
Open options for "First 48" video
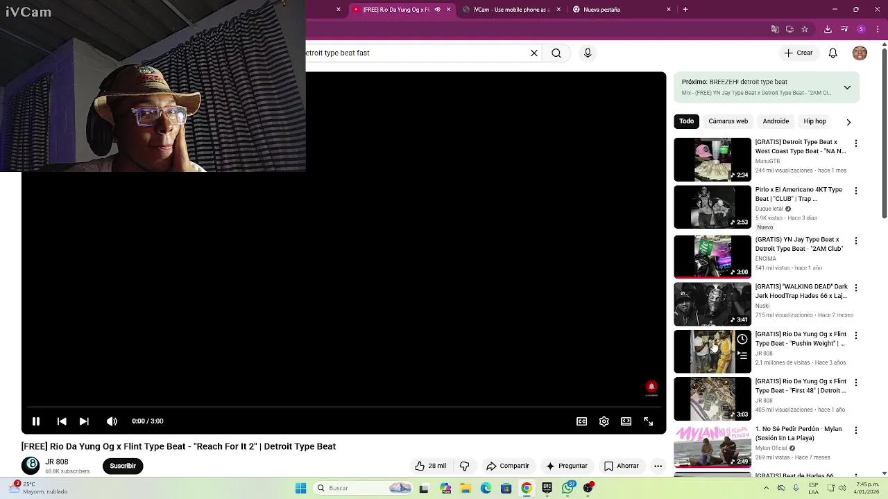[x=856, y=383]
